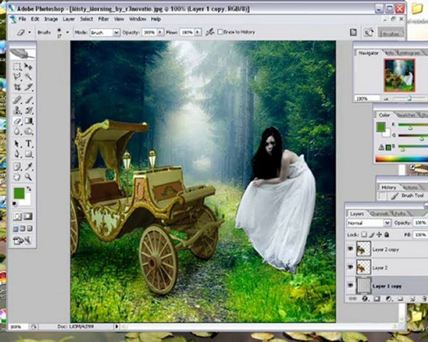
Task: Select the Zoom tool in toolbox
Action: [x=29, y=177]
